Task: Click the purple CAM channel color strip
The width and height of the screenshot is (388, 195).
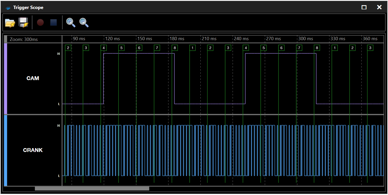Action: [6, 79]
